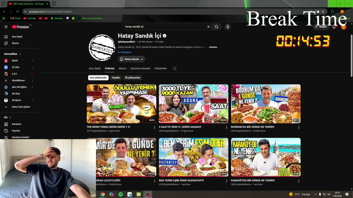Open Chrome profile avatar in toolbar
Image resolution: width=353 pixels, height=198 pixels.
[x=342, y=12]
